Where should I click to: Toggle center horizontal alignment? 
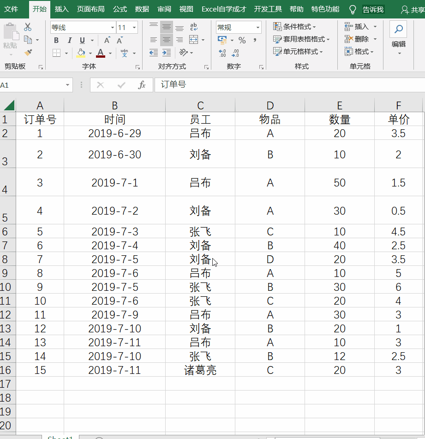tap(167, 40)
